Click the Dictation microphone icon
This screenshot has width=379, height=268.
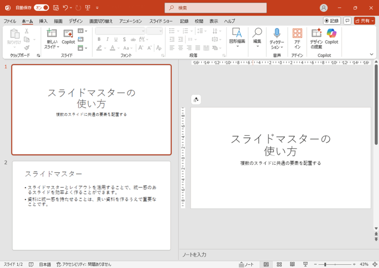(x=276, y=33)
